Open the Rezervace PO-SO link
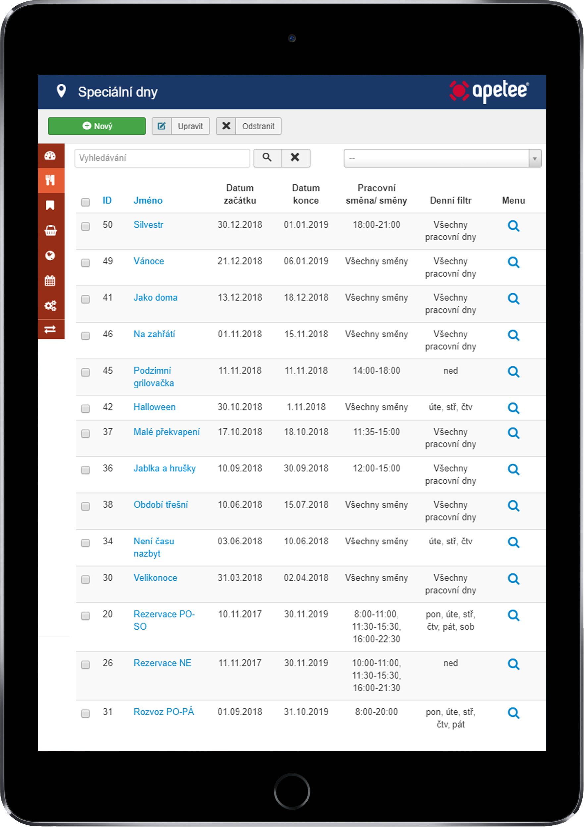This screenshot has height=827, width=584. [x=164, y=620]
